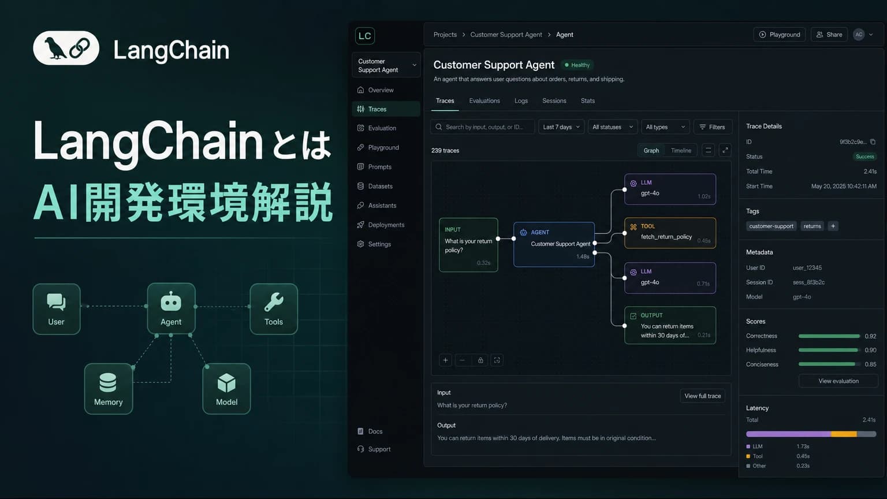Image resolution: width=887 pixels, height=499 pixels.
Task: Open Overview from the sidebar
Action: (x=386, y=90)
